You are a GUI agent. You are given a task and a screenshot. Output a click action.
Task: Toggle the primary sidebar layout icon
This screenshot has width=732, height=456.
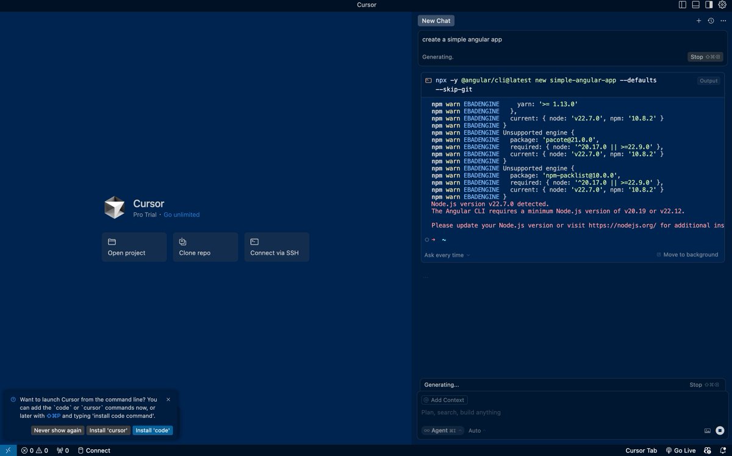tap(683, 5)
